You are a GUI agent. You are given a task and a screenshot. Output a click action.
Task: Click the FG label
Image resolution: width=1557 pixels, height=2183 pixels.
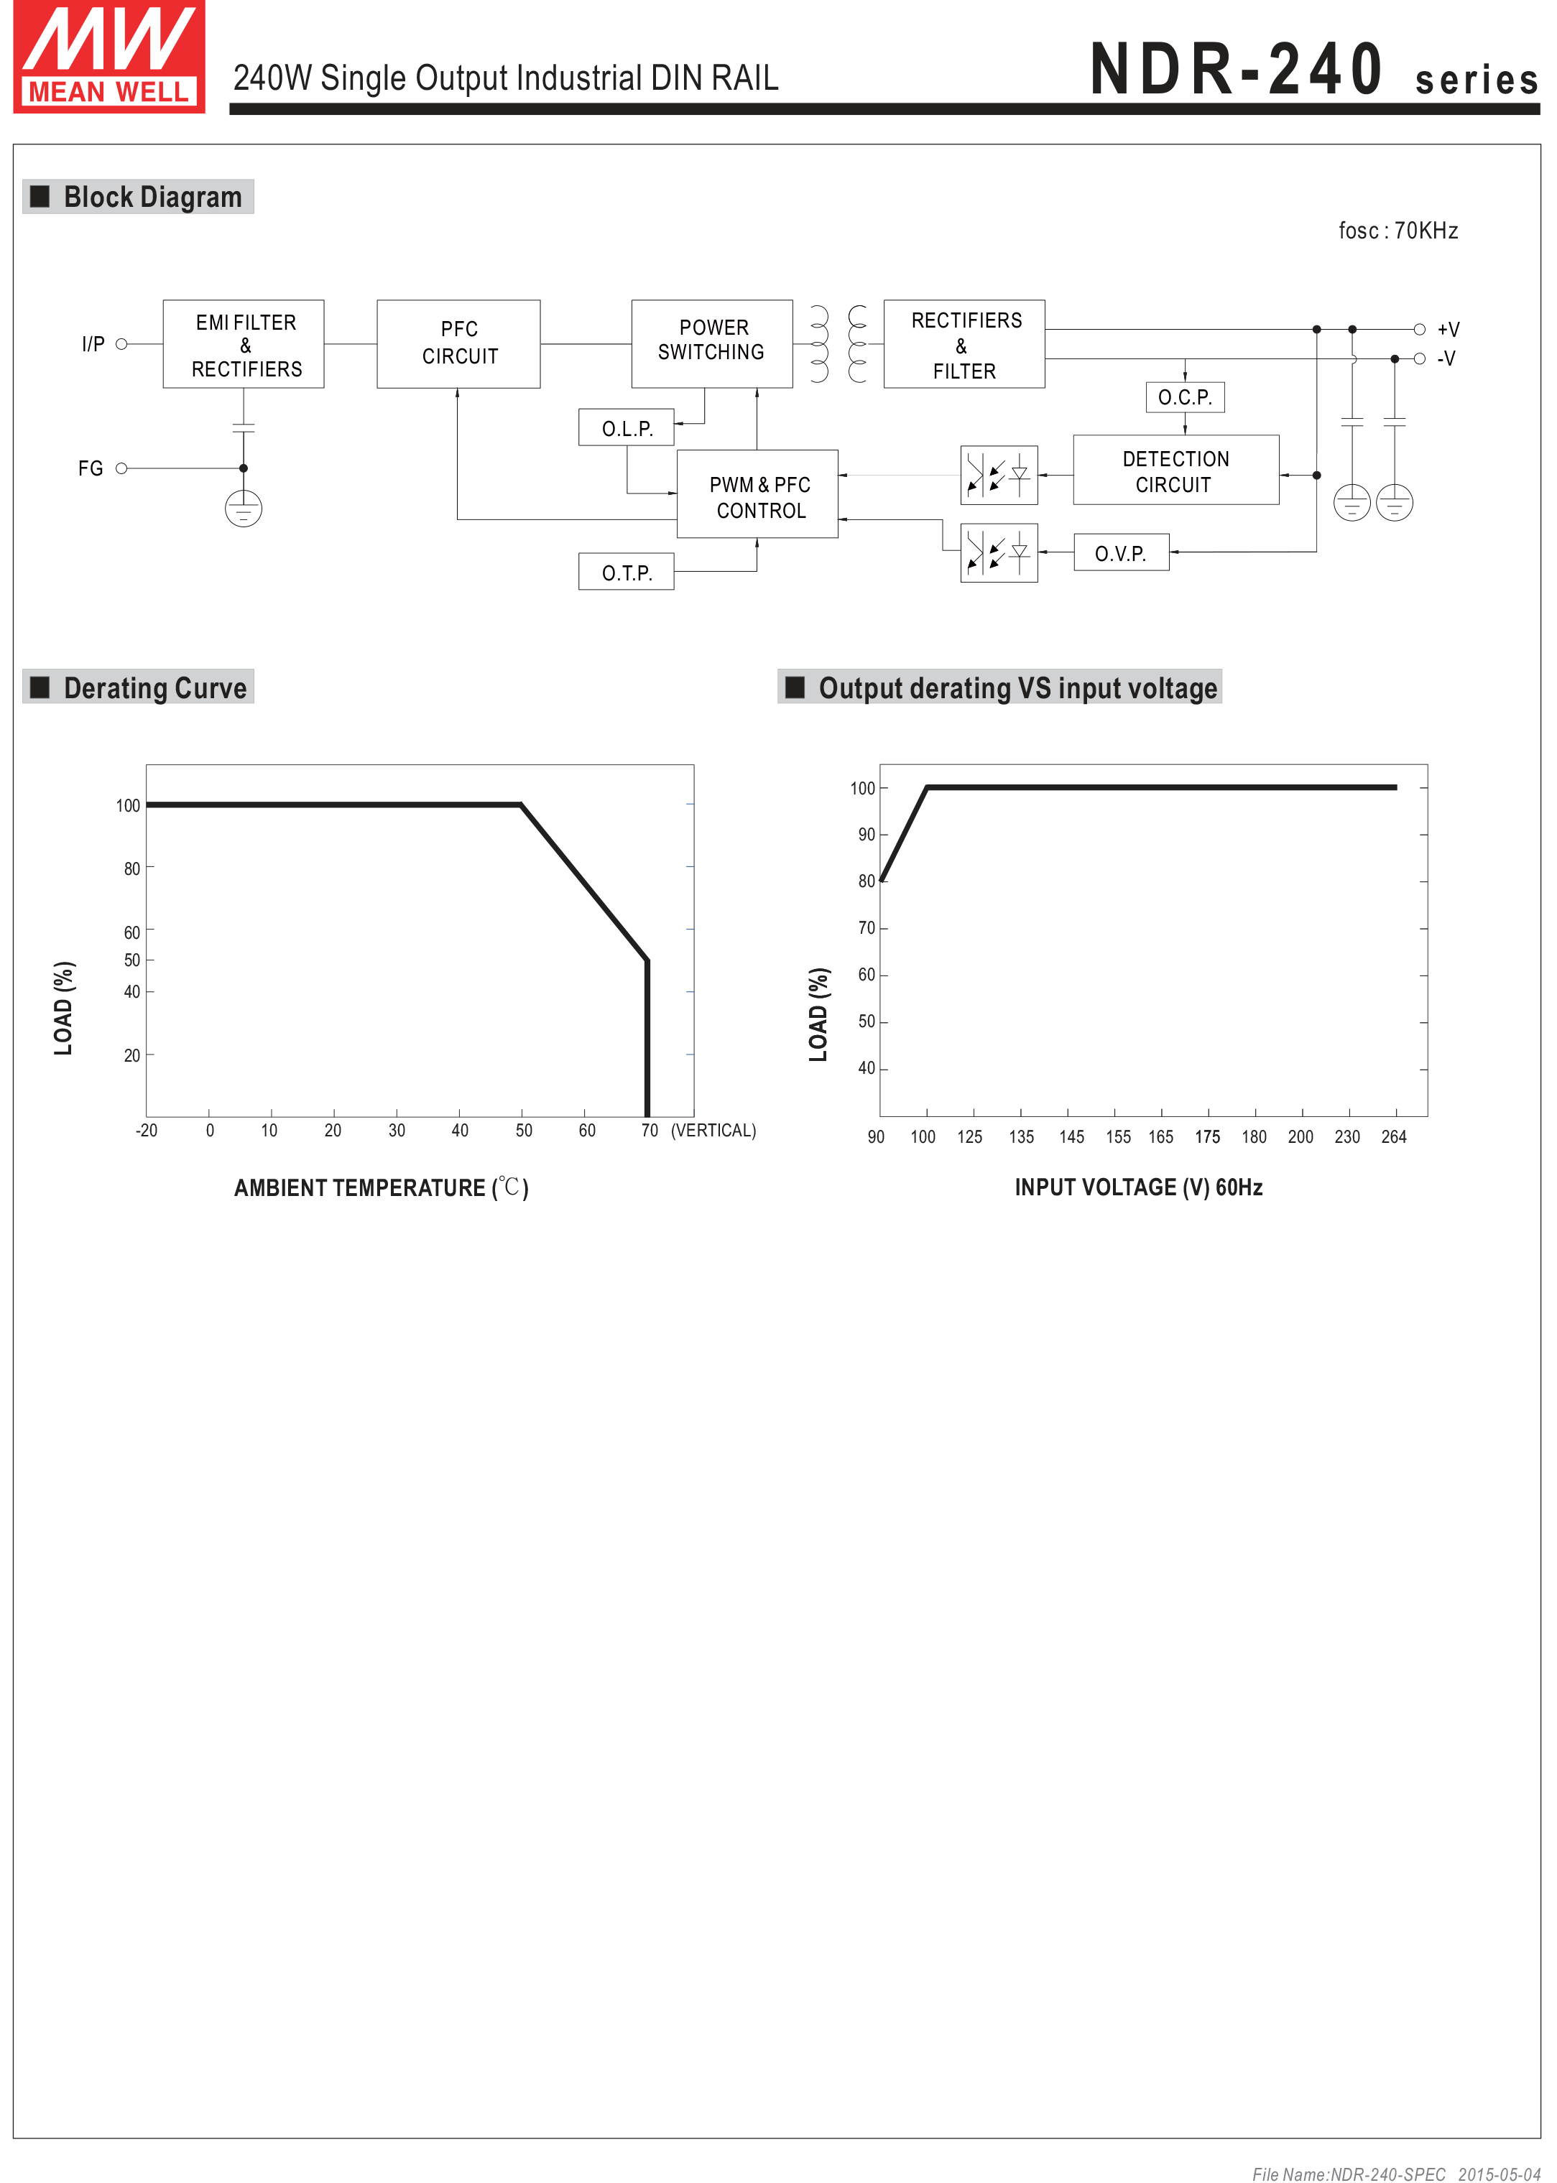(x=90, y=468)
